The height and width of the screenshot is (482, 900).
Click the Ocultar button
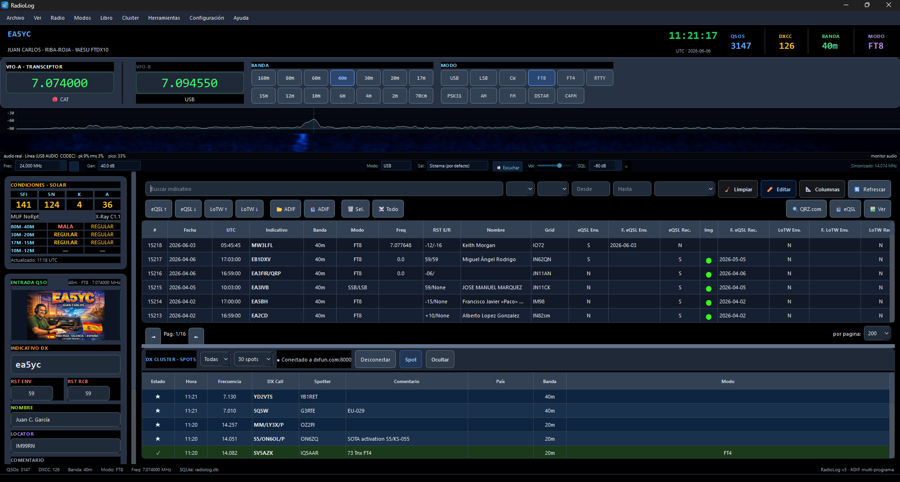coord(440,360)
